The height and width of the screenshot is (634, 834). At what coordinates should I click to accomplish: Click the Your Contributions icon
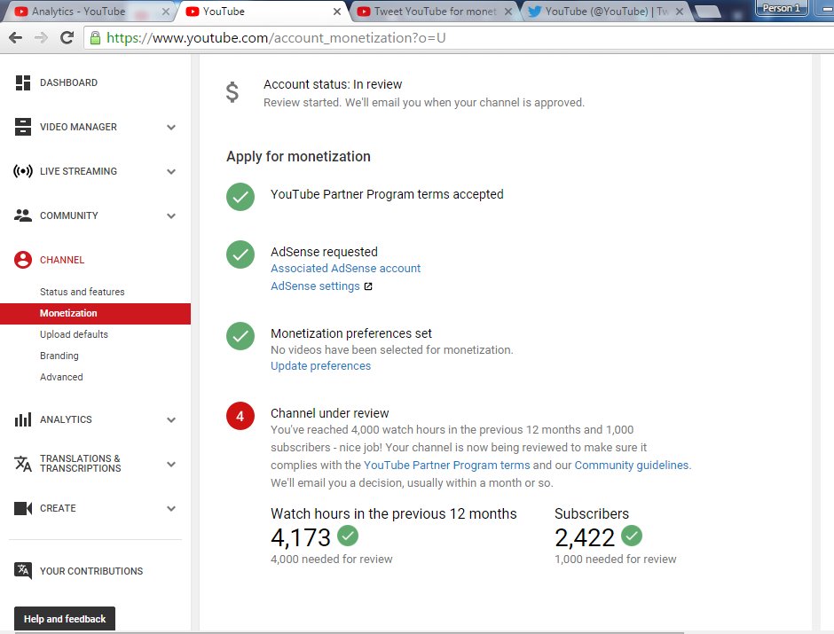tap(23, 571)
